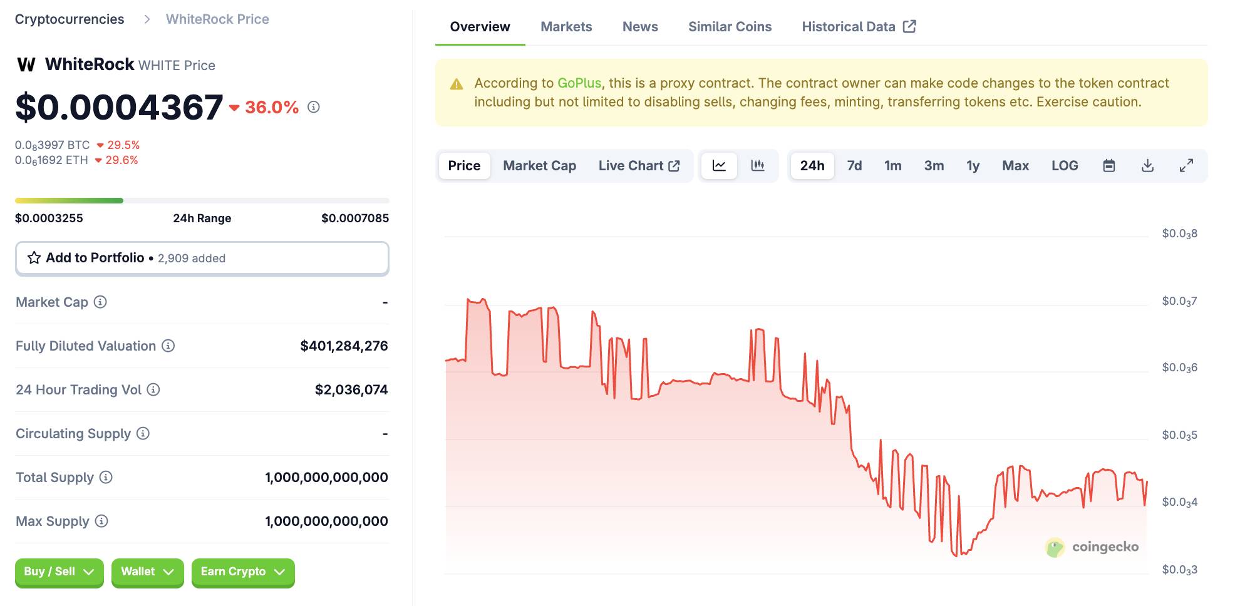Image resolution: width=1235 pixels, height=606 pixels.
Task: Switch to the News tab
Action: tap(640, 27)
